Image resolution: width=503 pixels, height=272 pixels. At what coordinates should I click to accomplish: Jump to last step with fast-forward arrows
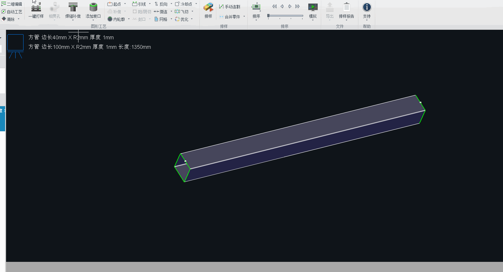click(297, 6)
